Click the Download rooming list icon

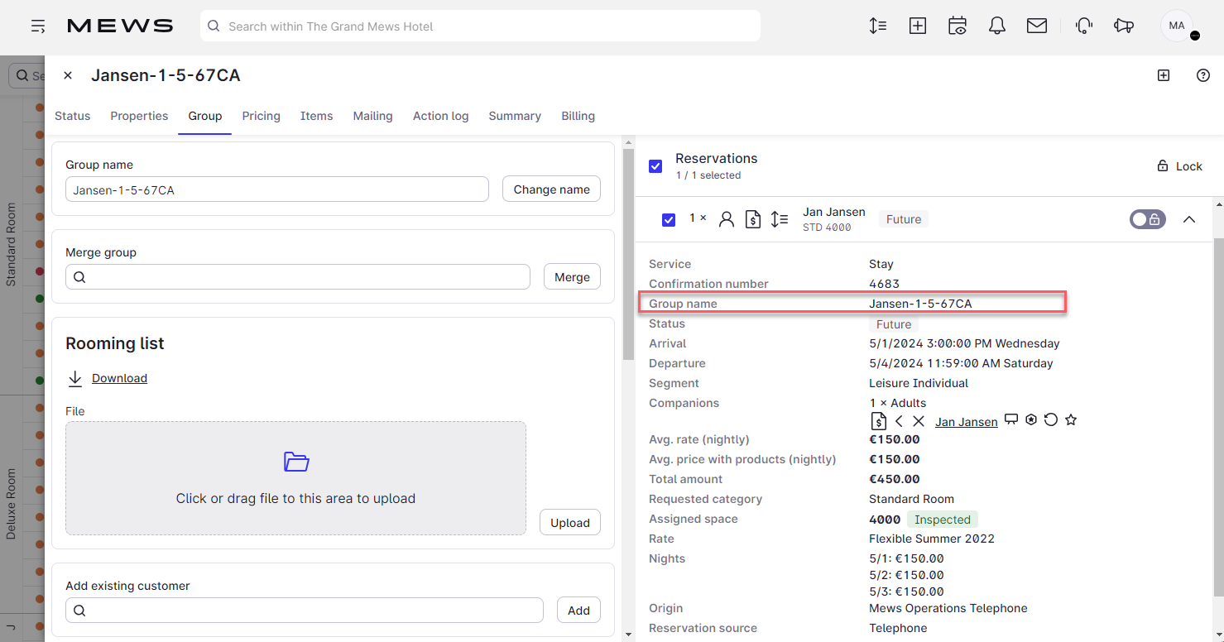point(75,378)
